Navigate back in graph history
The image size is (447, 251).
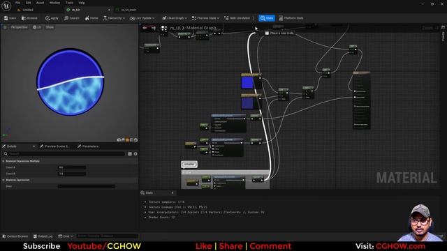coord(145,28)
